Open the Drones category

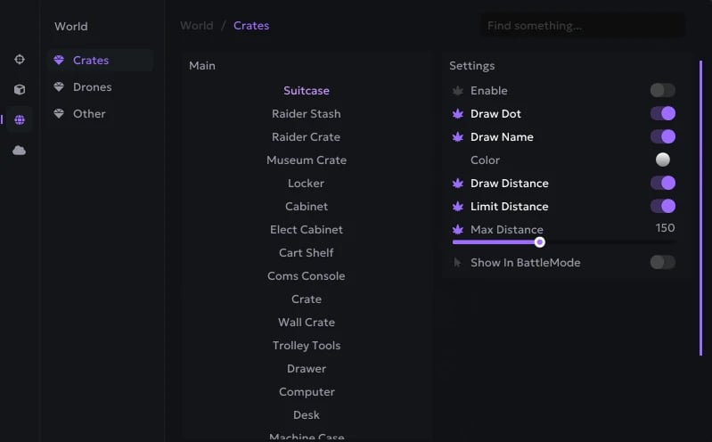coord(92,87)
